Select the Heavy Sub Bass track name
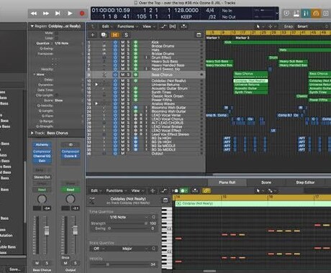Image resolution: width=331 pixels, height=273 pixels. [165, 62]
